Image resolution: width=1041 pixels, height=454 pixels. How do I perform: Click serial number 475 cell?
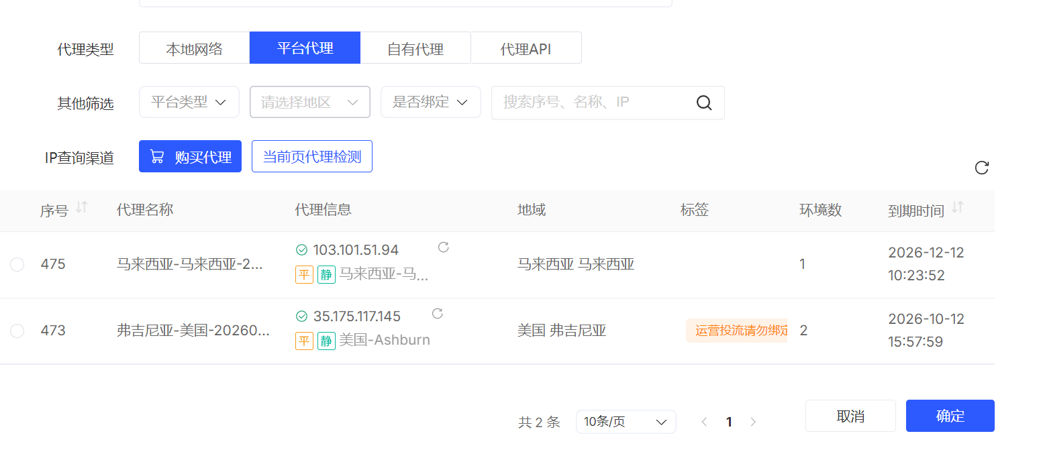click(x=53, y=264)
